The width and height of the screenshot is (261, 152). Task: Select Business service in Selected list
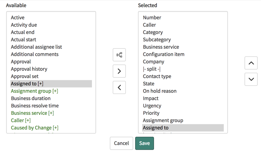183,47
